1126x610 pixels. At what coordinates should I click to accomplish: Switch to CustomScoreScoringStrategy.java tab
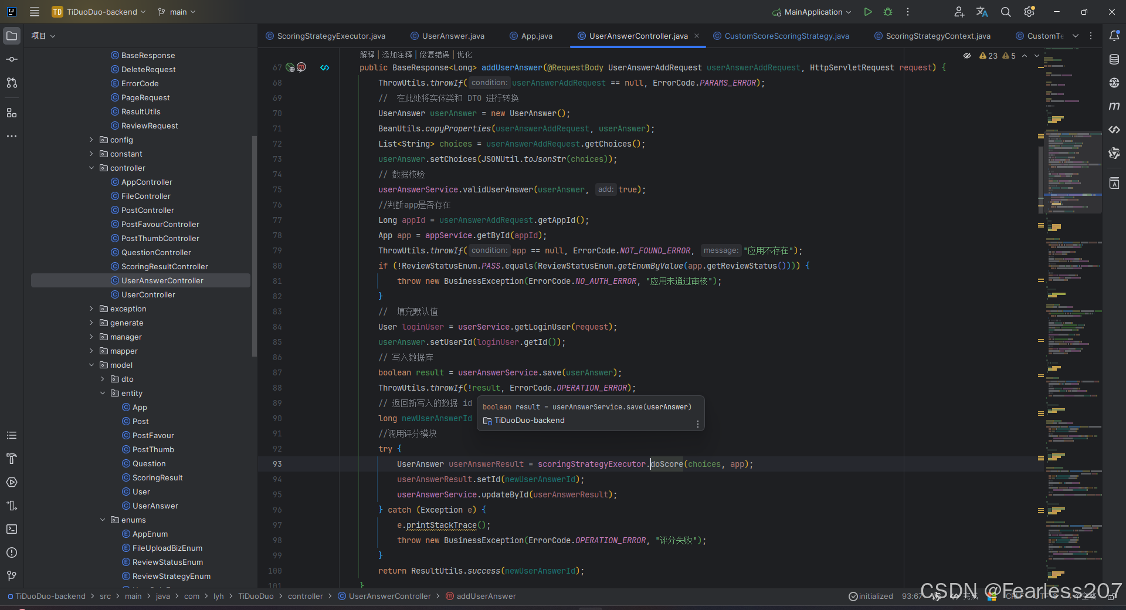[x=781, y=36]
